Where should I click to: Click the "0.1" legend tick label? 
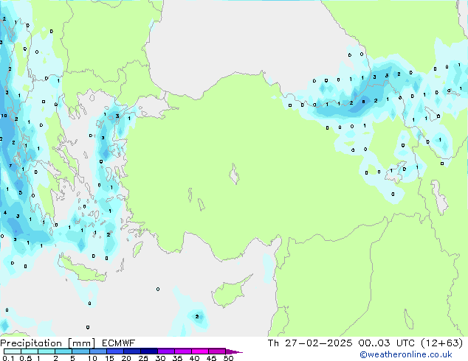click(x=8, y=358)
